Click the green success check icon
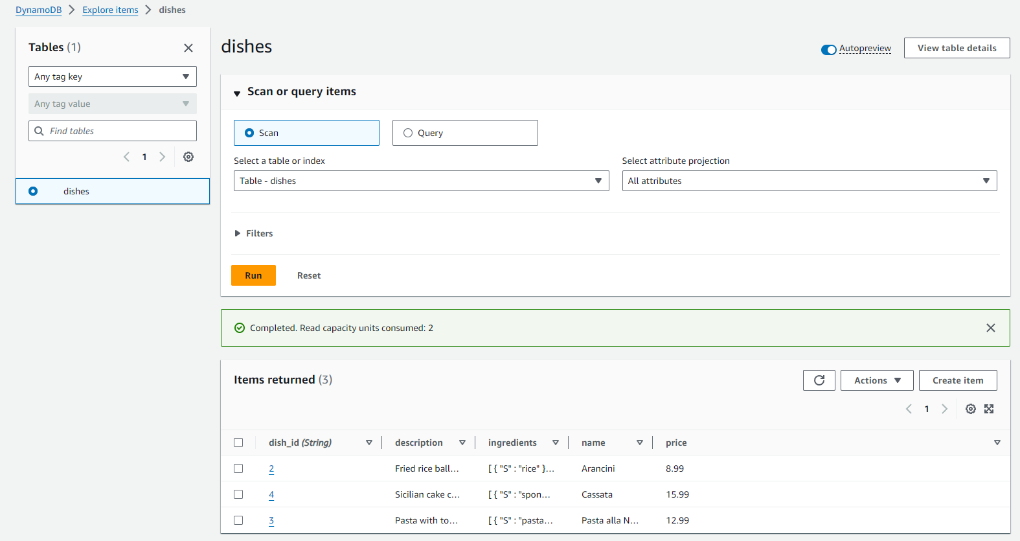Image resolution: width=1020 pixels, height=541 pixels. 240,328
